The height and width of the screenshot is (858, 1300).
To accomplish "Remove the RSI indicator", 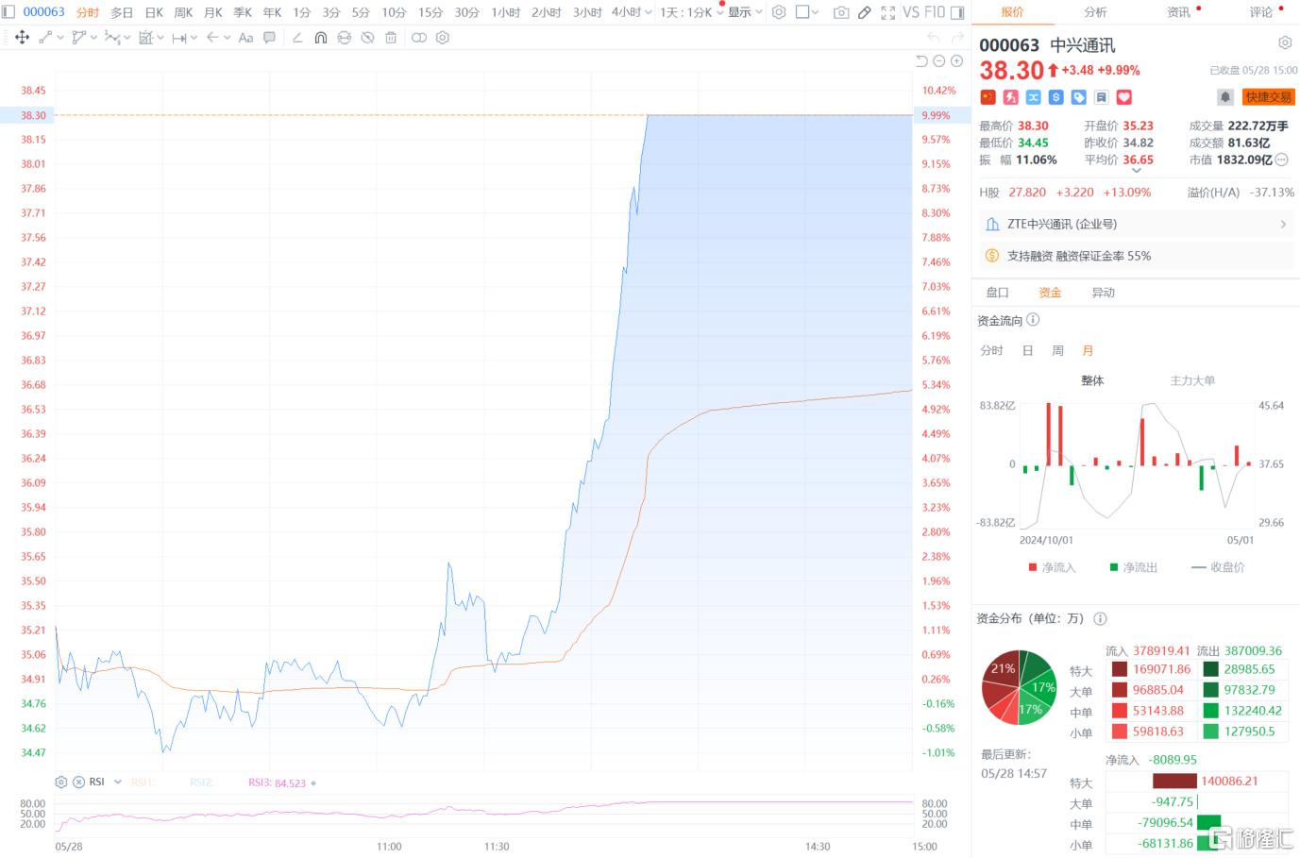I will pos(78,782).
